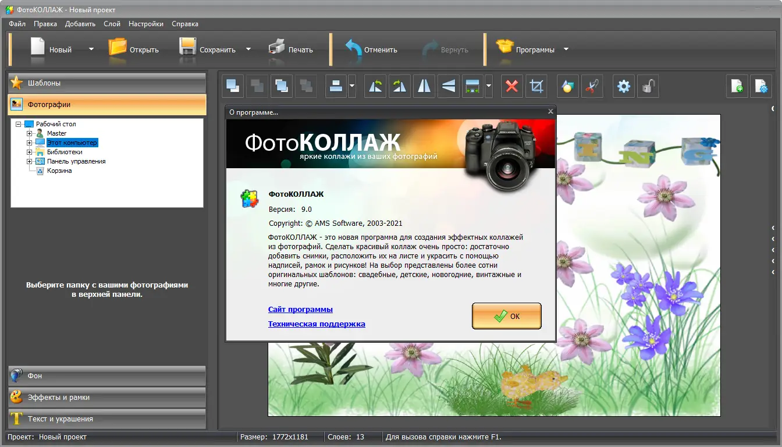Open the Правка menu
782x447 pixels.
coord(45,24)
